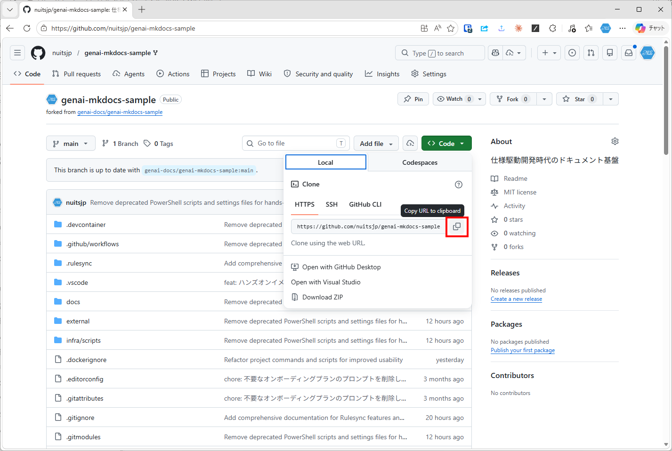Viewport: 672px width, 451px height.
Task: Click the GitHub Octocat logo
Action: pyautogui.click(x=38, y=53)
